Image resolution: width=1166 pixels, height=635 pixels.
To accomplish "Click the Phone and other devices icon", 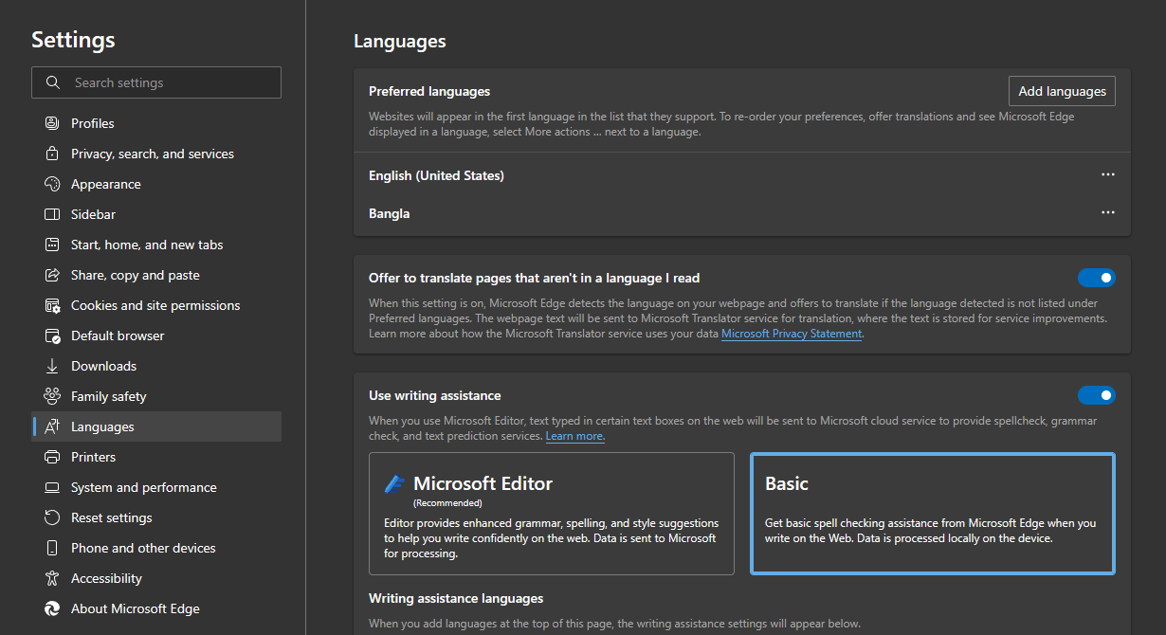I will tap(52, 548).
